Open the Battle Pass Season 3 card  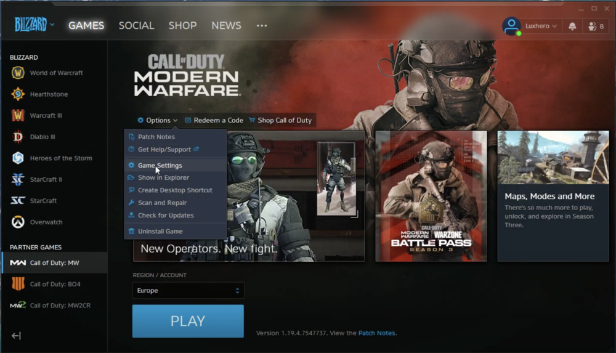tap(431, 196)
